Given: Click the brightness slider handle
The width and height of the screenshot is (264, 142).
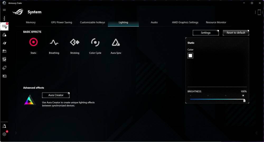Looking at the screenshot, I should click(x=244, y=101).
